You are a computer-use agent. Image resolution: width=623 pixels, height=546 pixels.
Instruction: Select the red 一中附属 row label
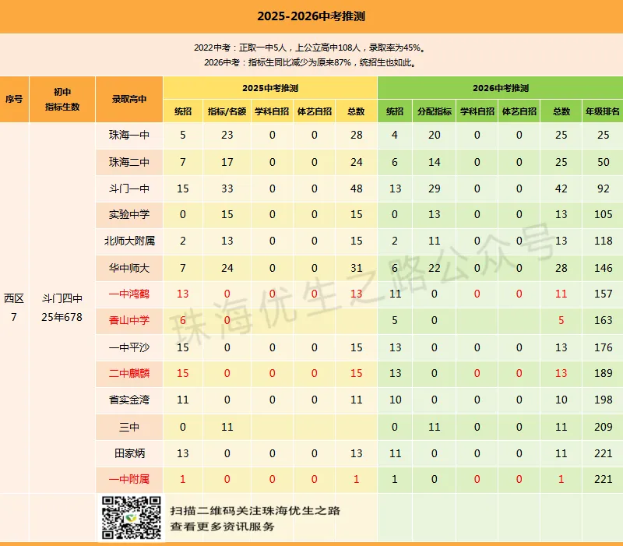(129, 479)
